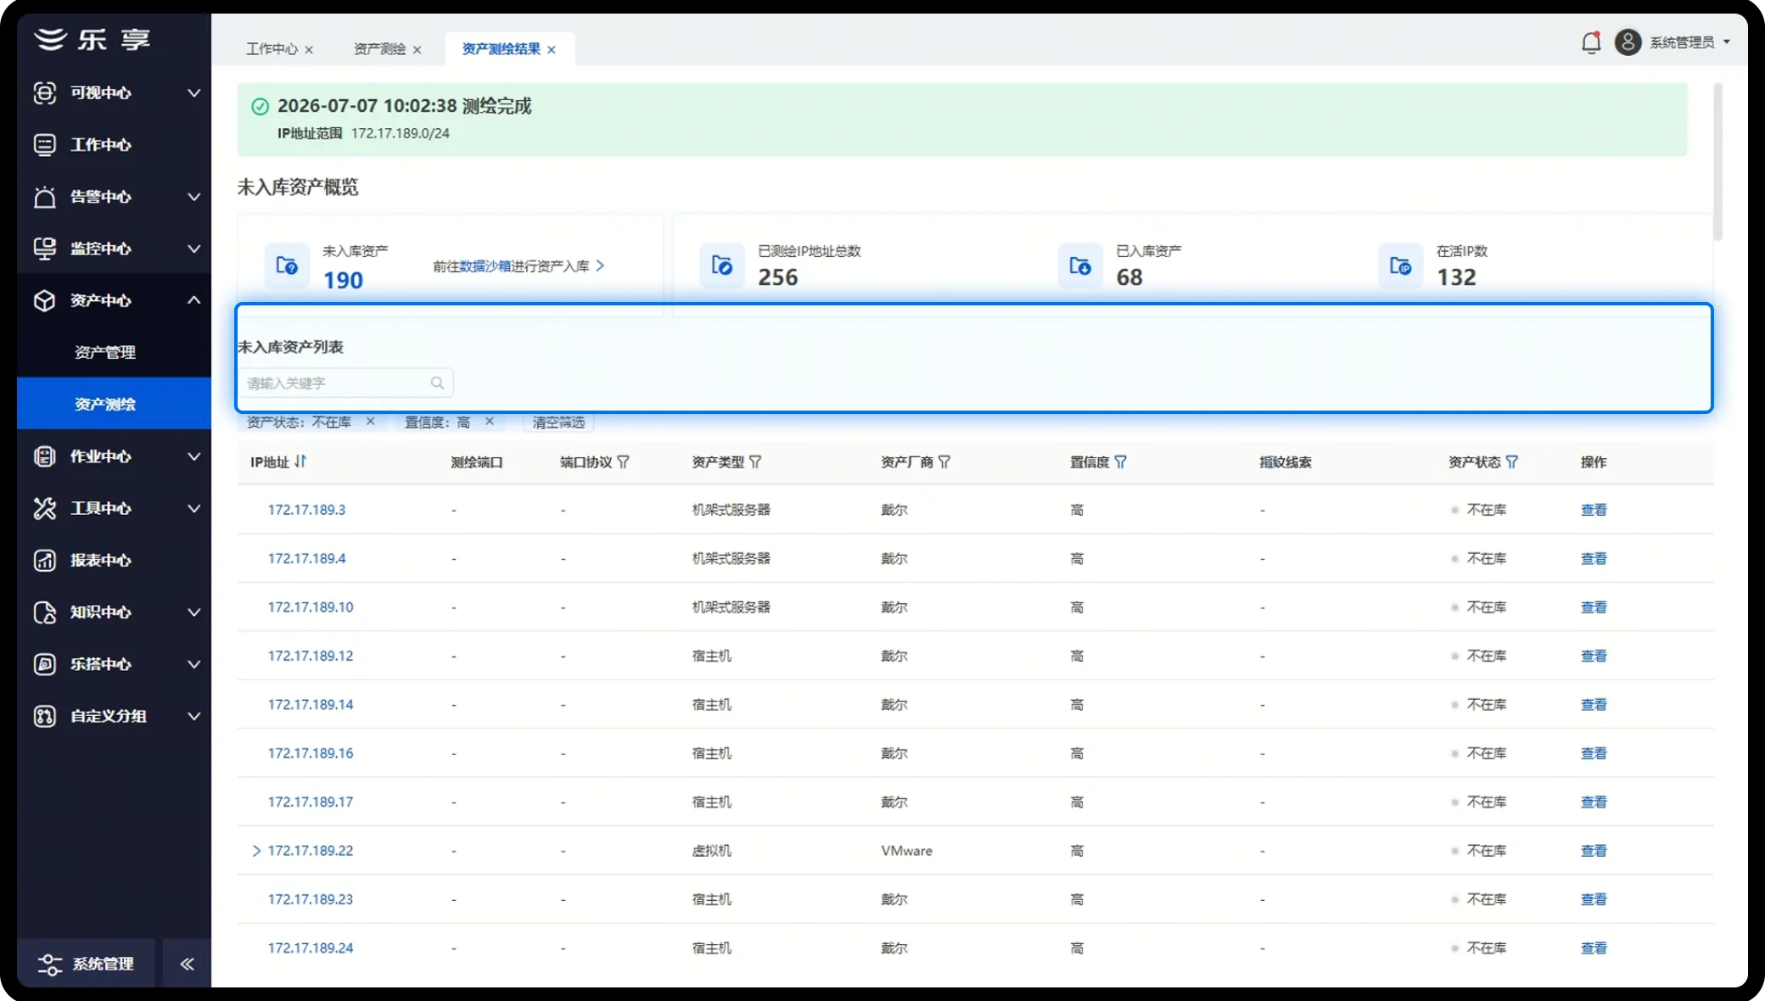1765x1001 pixels.
Task: Close the 工作中心 tab
Action: (x=309, y=50)
